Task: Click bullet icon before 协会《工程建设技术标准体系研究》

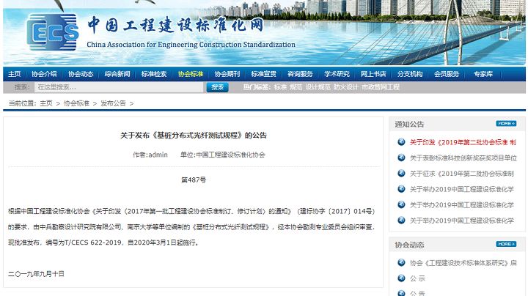Action: pos(400,262)
